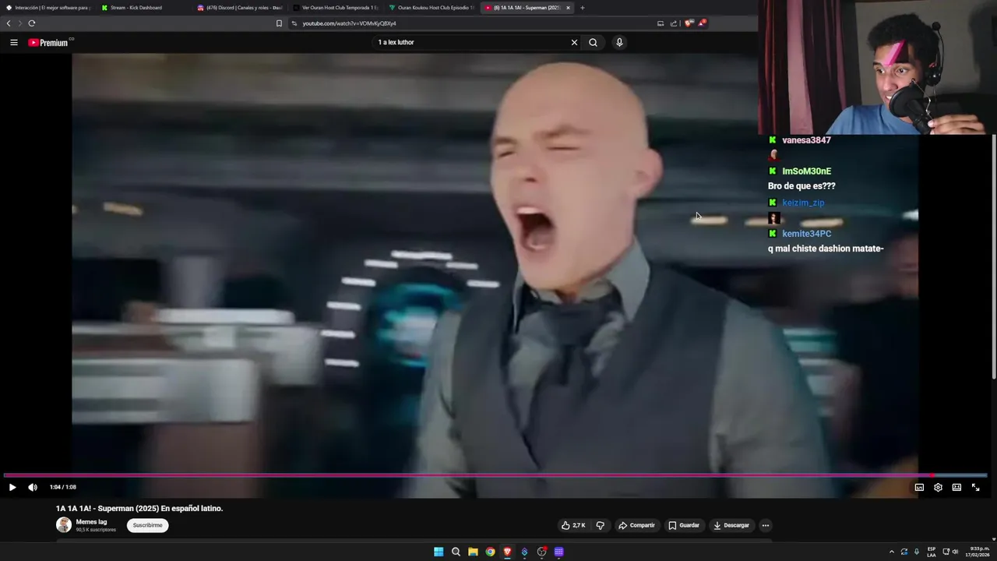Open the Memes lag channel name
Viewport: 997px width, 561px height.
tap(91, 522)
